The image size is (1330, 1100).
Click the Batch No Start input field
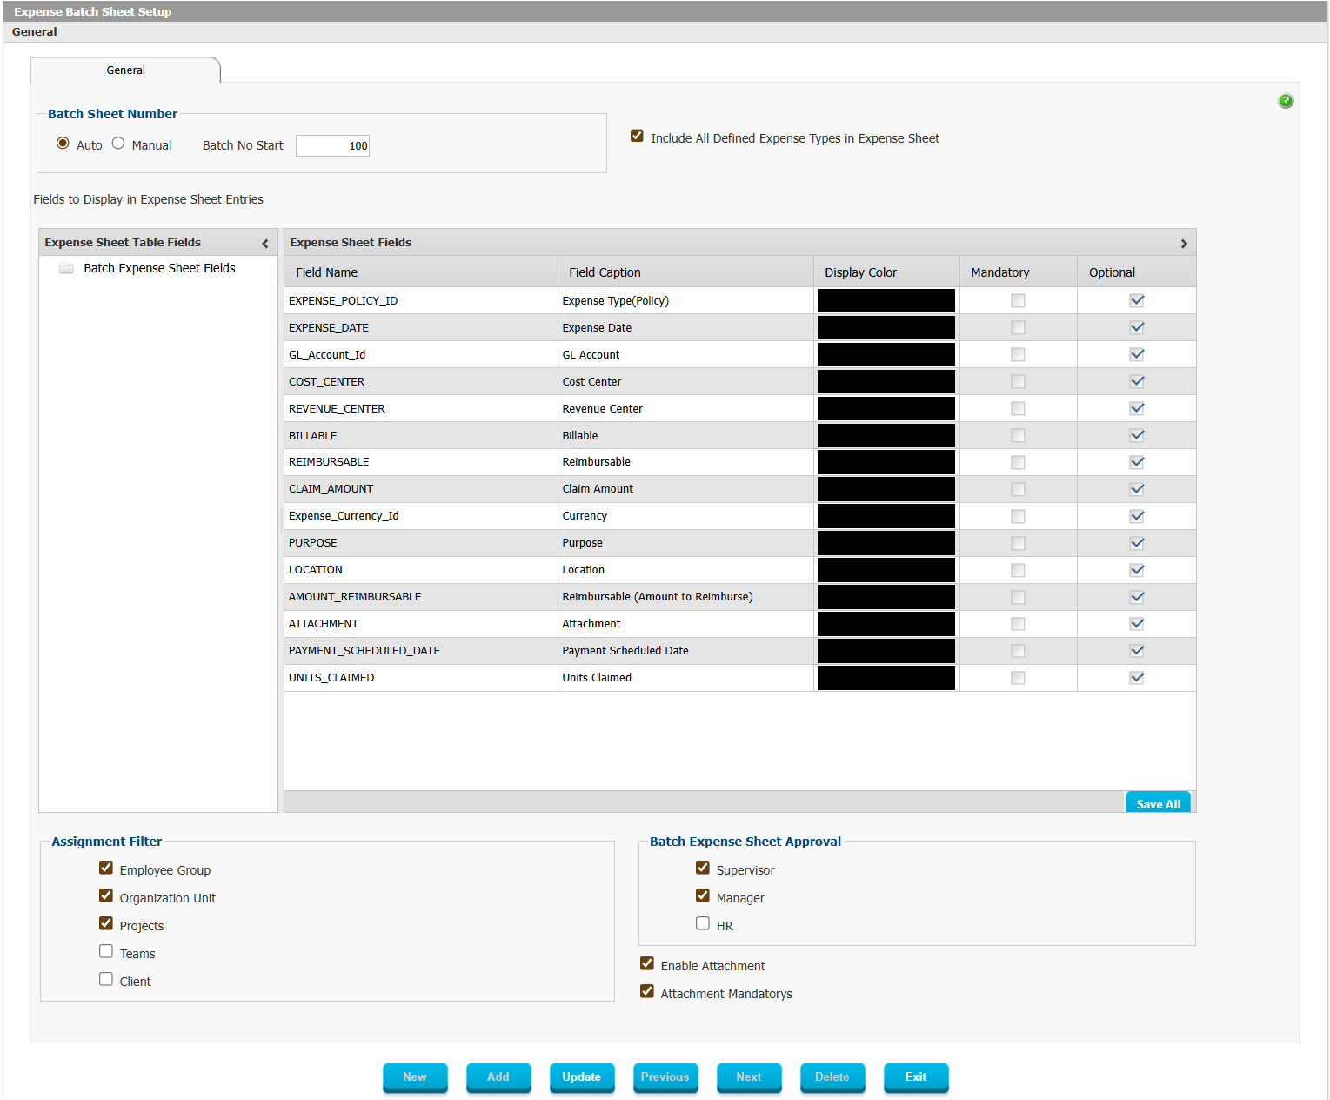(x=332, y=145)
